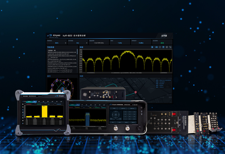Click the round blue first spectrum toolbar icon
225x154 pixels.
[x=152, y=47]
